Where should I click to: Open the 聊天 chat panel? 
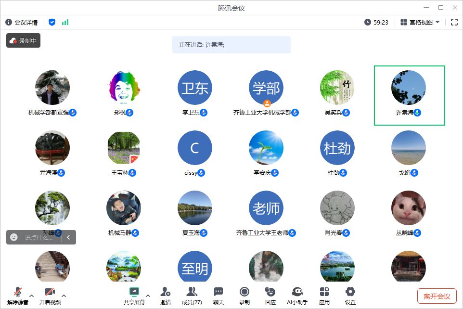pyautogui.click(x=219, y=292)
